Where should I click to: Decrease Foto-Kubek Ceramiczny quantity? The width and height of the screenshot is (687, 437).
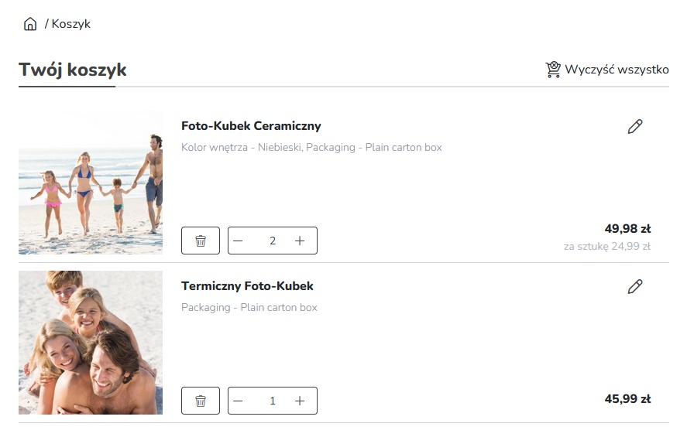tap(239, 241)
